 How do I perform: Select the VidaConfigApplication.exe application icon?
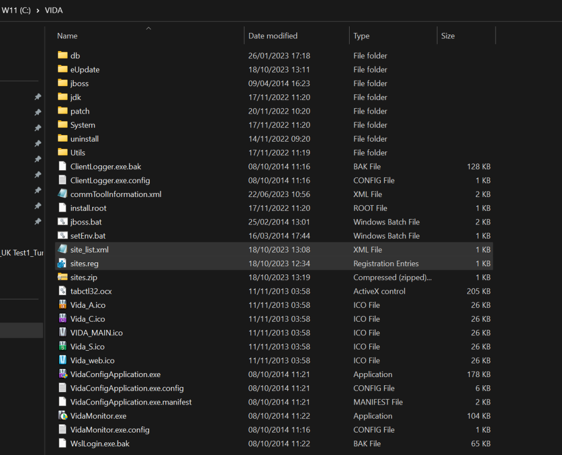(x=63, y=374)
